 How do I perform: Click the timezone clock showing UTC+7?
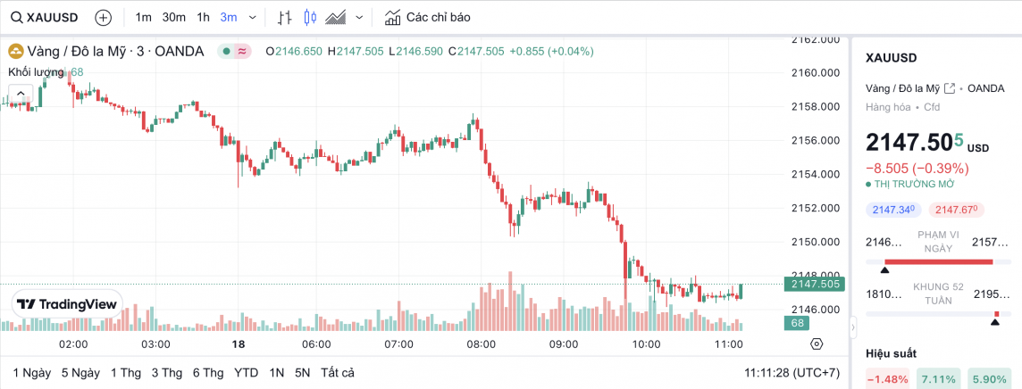click(792, 372)
